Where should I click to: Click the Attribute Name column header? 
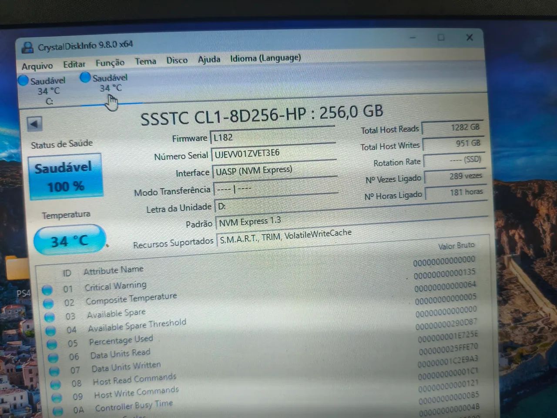pos(113,270)
